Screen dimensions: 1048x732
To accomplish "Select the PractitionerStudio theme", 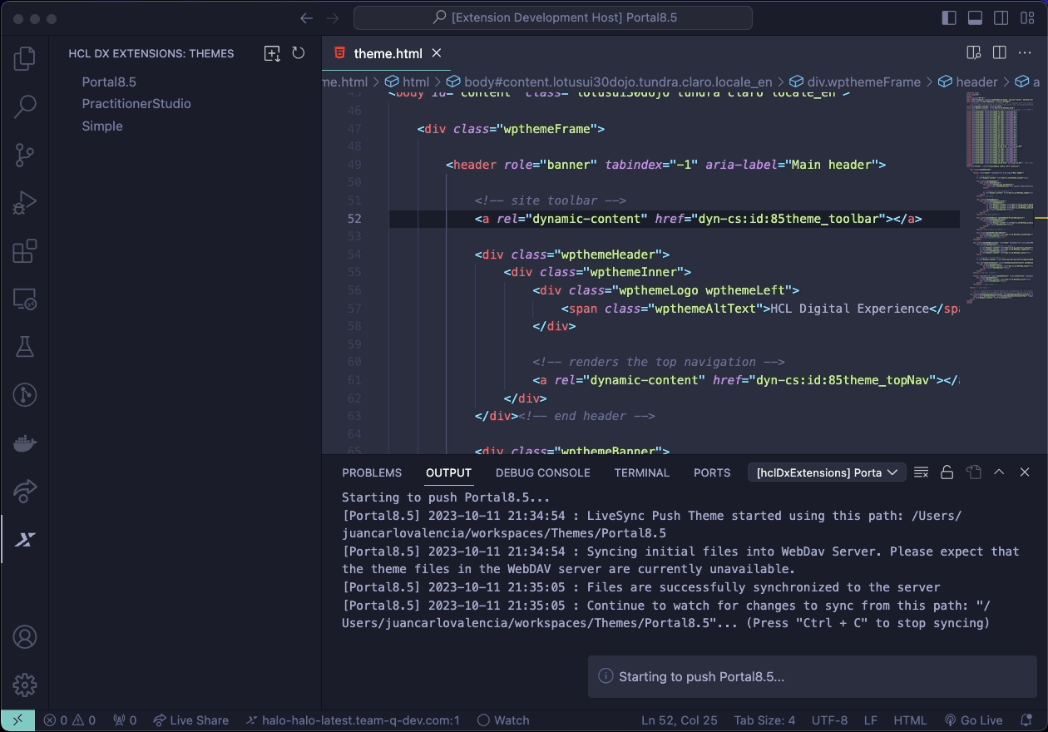I will (136, 103).
